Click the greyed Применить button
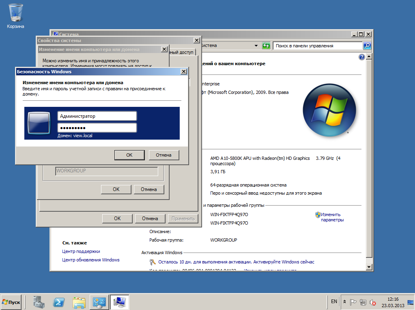415x310 pixels. [x=183, y=219]
